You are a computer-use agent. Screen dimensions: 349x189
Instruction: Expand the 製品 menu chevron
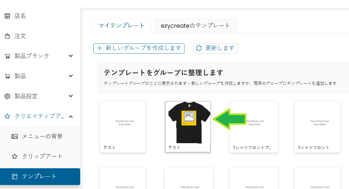pyautogui.click(x=71, y=76)
